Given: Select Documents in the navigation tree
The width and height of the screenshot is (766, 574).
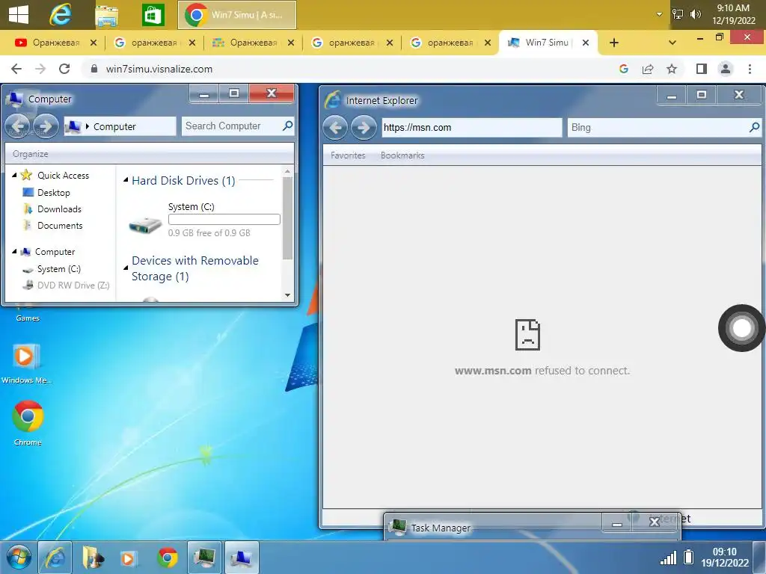Looking at the screenshot, I should tap(60, 226).
